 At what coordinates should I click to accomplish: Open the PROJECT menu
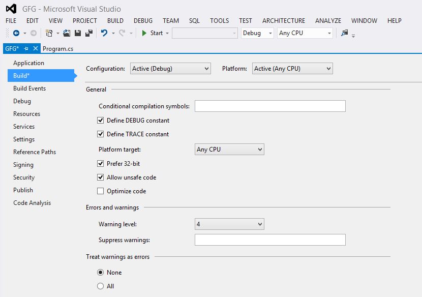85,21
